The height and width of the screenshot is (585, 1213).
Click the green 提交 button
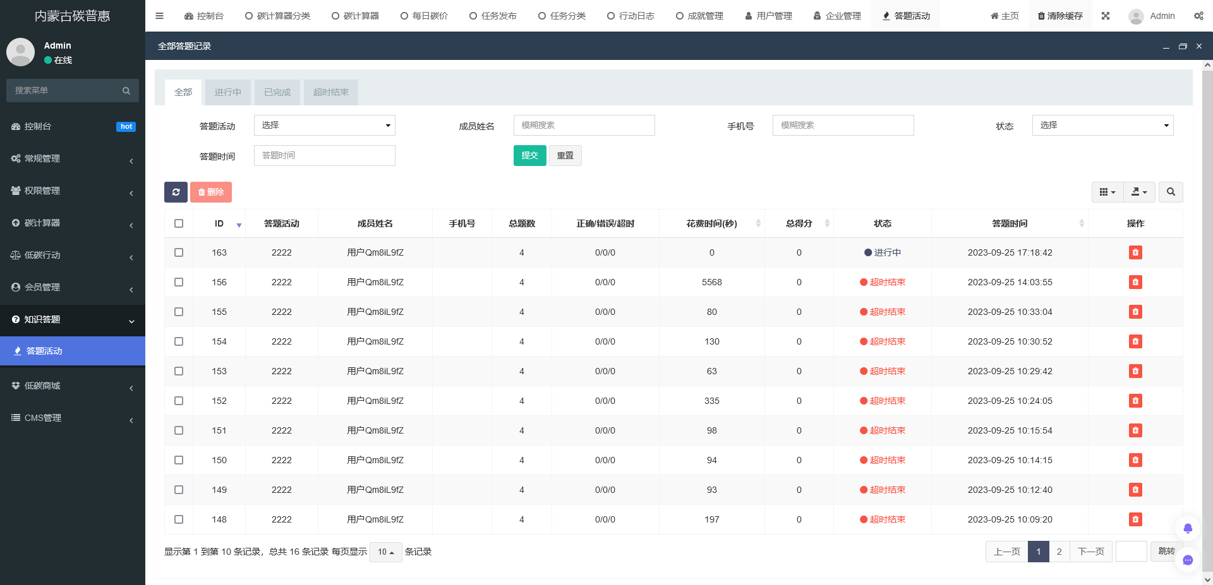pos(529,155)
